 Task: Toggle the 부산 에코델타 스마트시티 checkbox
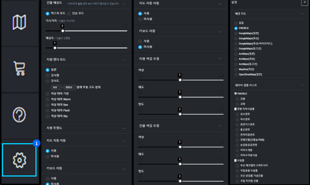coord(237,165)
